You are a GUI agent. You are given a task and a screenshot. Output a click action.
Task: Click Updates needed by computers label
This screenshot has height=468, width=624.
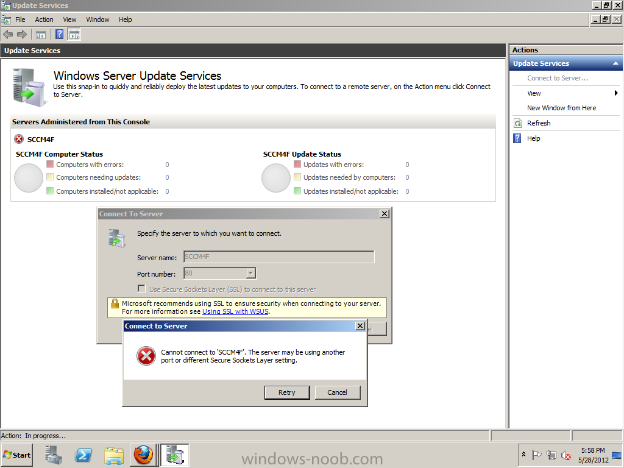349,177
